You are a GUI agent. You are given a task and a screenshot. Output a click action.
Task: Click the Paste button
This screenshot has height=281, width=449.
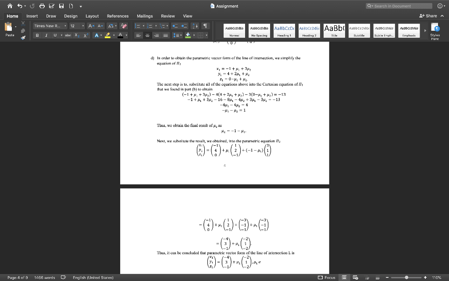(x=9, y=30)
